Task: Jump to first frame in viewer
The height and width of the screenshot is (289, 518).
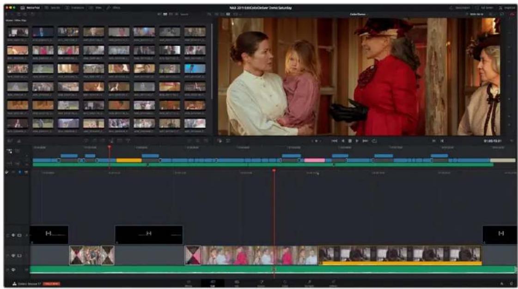Action: tap(335, 141)
